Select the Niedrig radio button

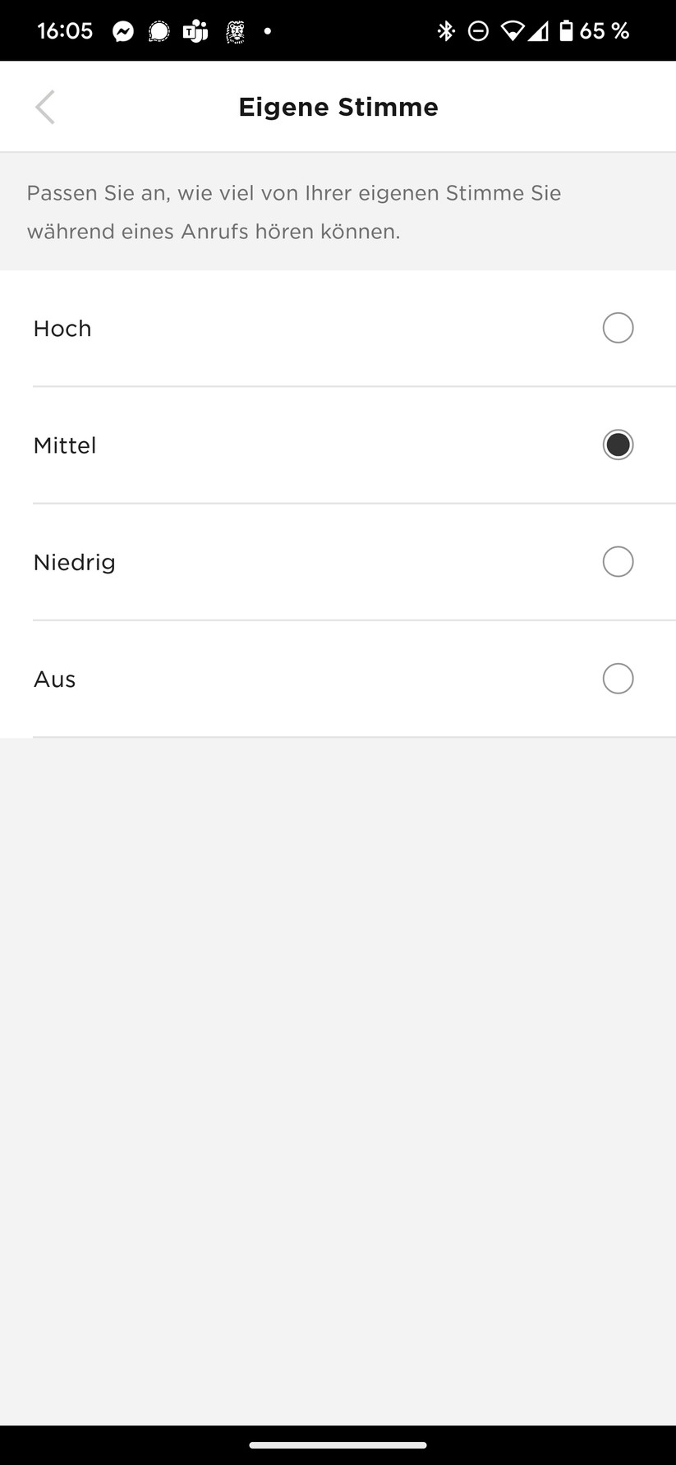[618, 562]
